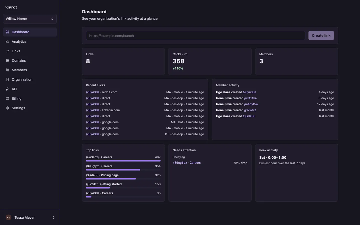The image size is (360, 225).
Task: Click the Settings gear icon
Action: tap(7, 108)
